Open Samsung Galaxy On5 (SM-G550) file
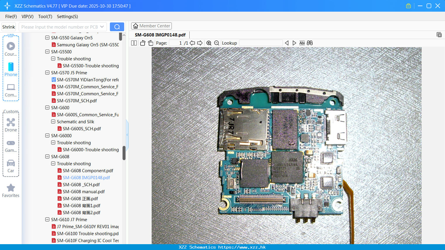The height and width of the screenshot is (250, 445). pyautogui.click(x=88, y=45)
